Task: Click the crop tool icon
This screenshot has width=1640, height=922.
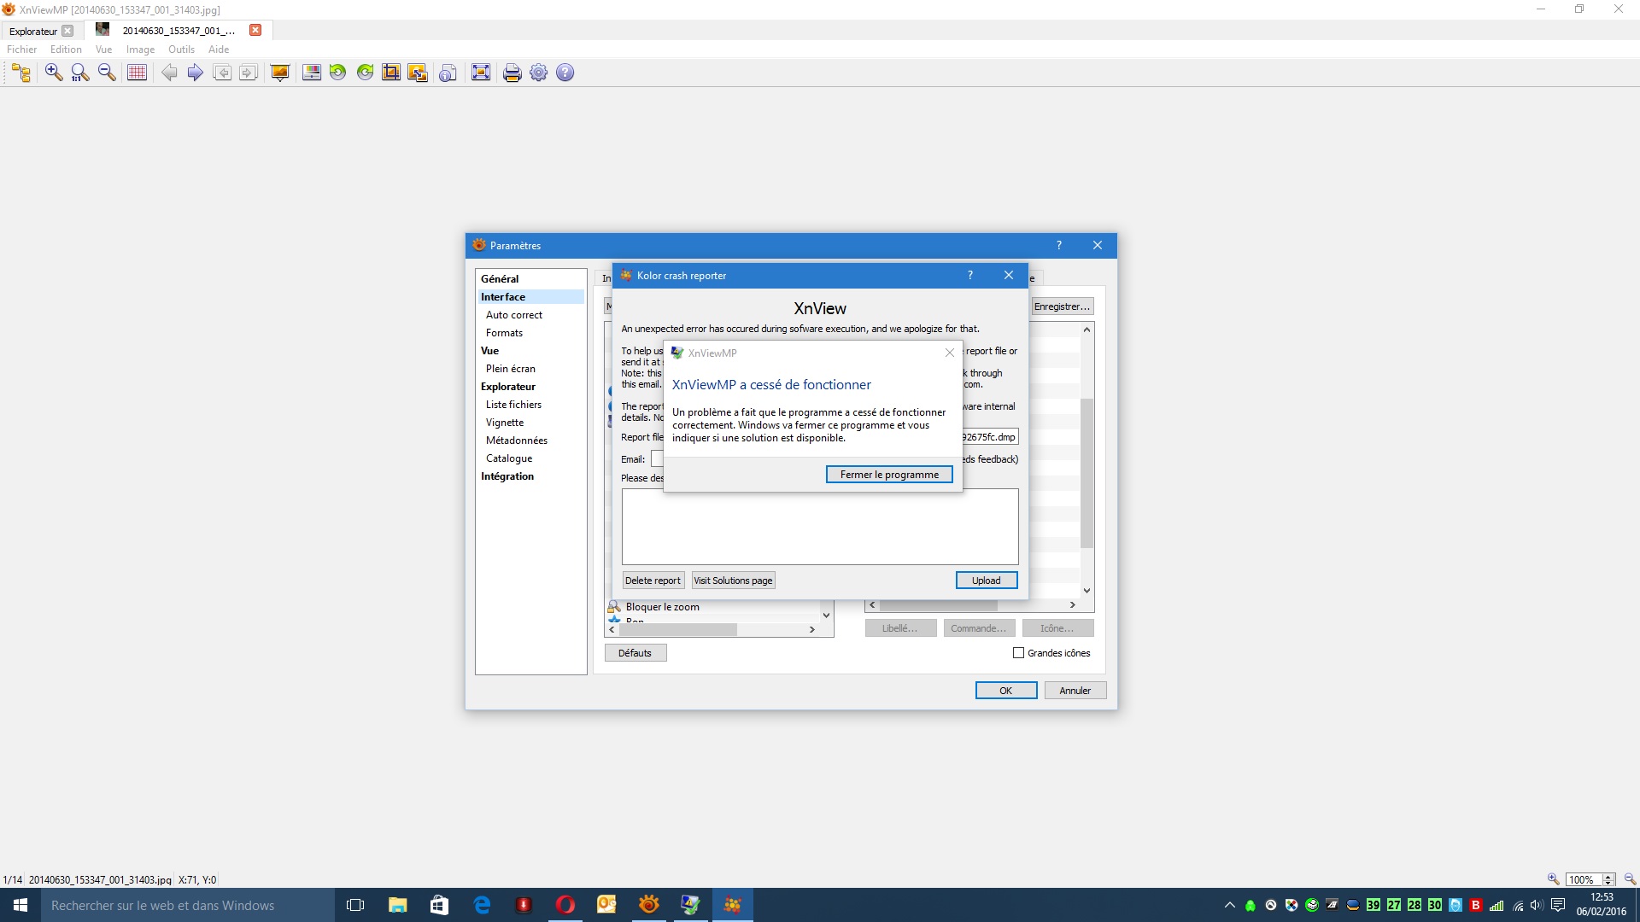Action: tap(391, 73)
